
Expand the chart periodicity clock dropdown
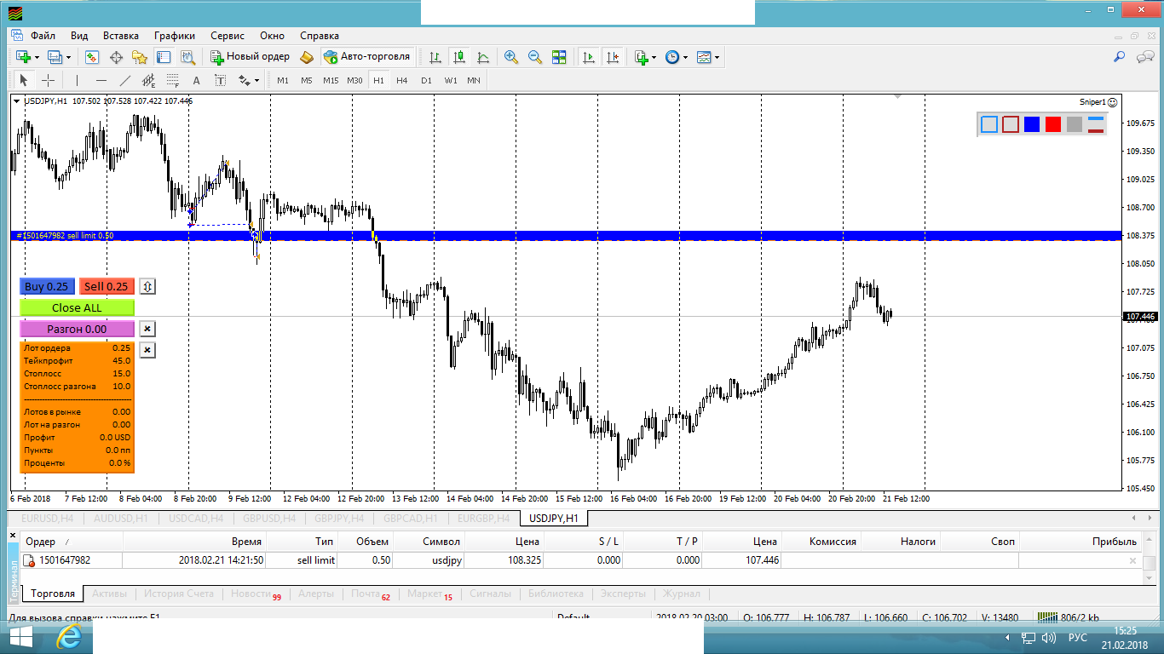coord(676,57)
